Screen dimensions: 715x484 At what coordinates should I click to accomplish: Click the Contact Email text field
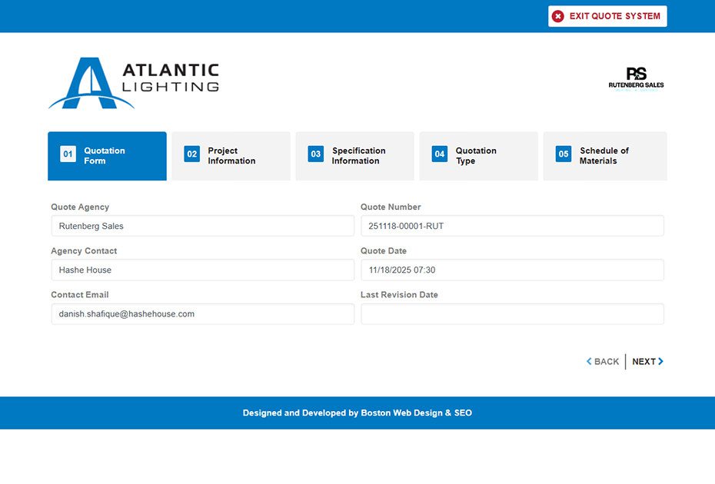[202, 313]
